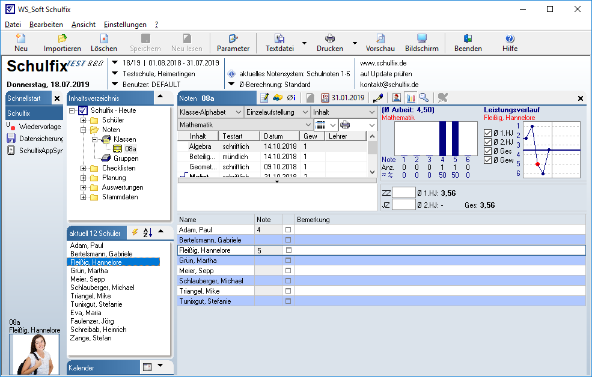
Task: Select Schlauberger, Michael in student list
Action: point(102,288)
